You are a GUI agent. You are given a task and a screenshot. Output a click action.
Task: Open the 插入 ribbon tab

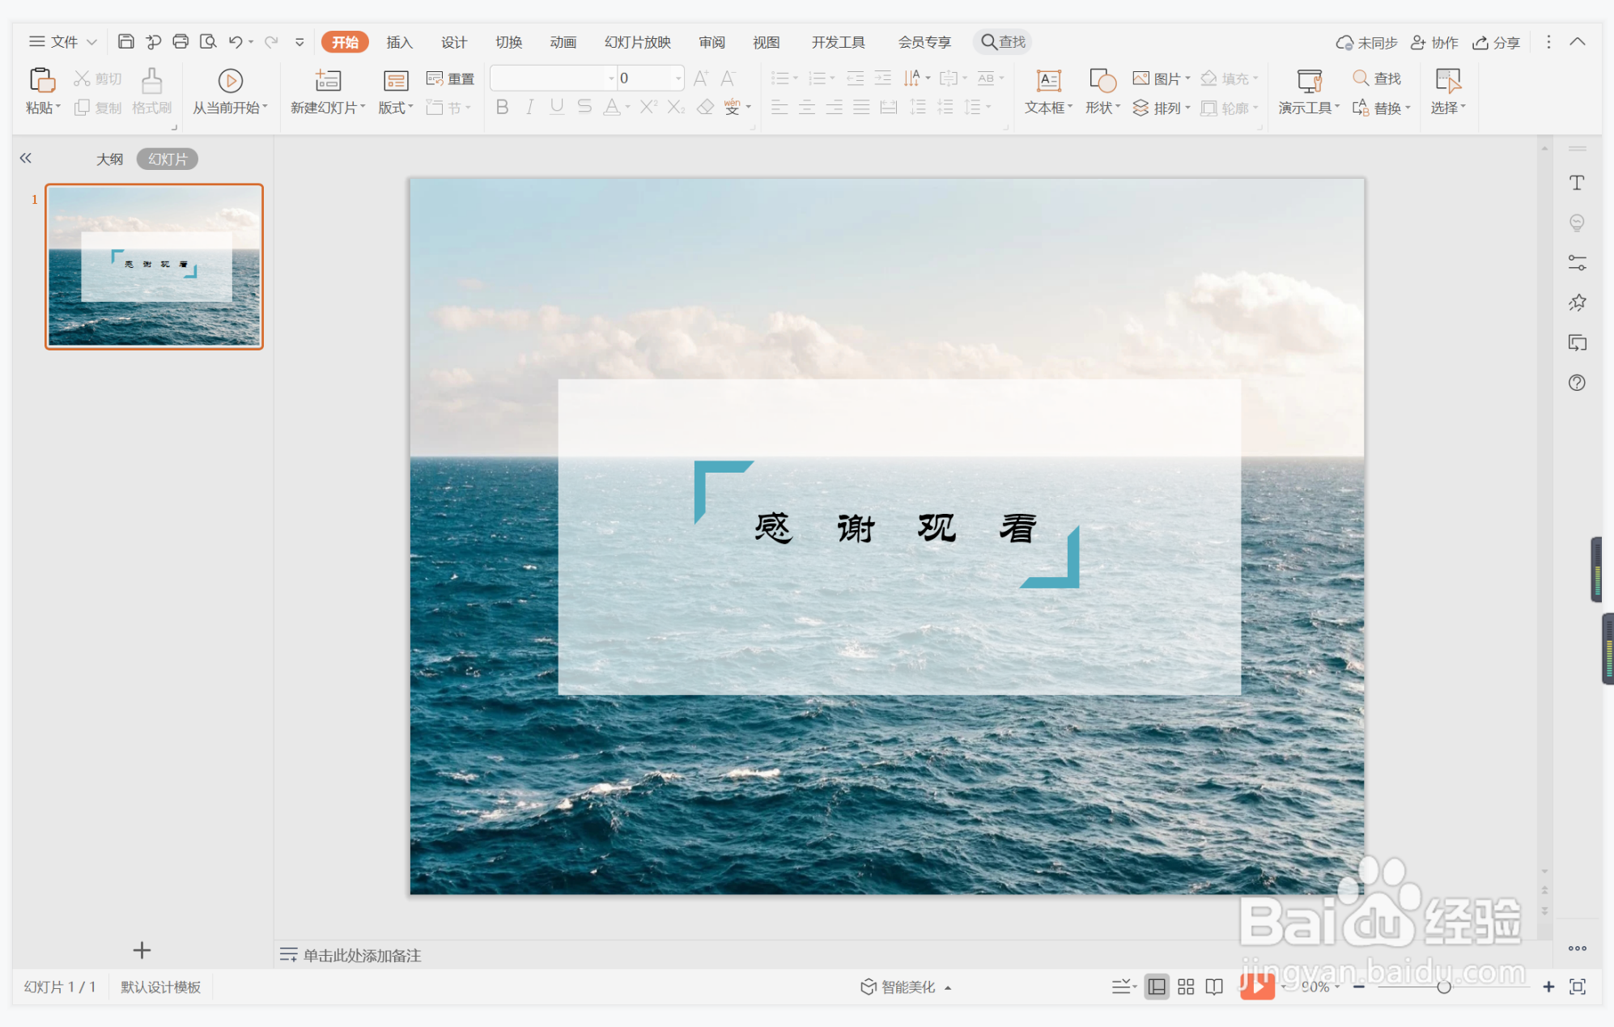point(399,42)
